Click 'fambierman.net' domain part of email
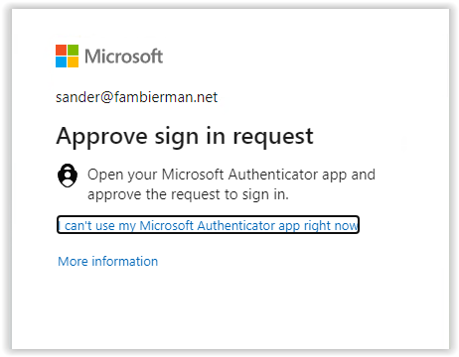Image resolution: width=459 pixels, height=357 pixels. pyautogui.click(x=166, y=97)
